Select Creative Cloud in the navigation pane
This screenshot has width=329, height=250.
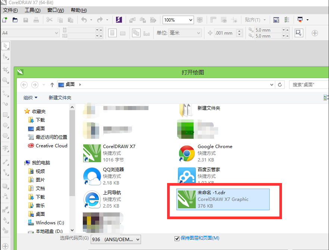click(x=51, y=145)
